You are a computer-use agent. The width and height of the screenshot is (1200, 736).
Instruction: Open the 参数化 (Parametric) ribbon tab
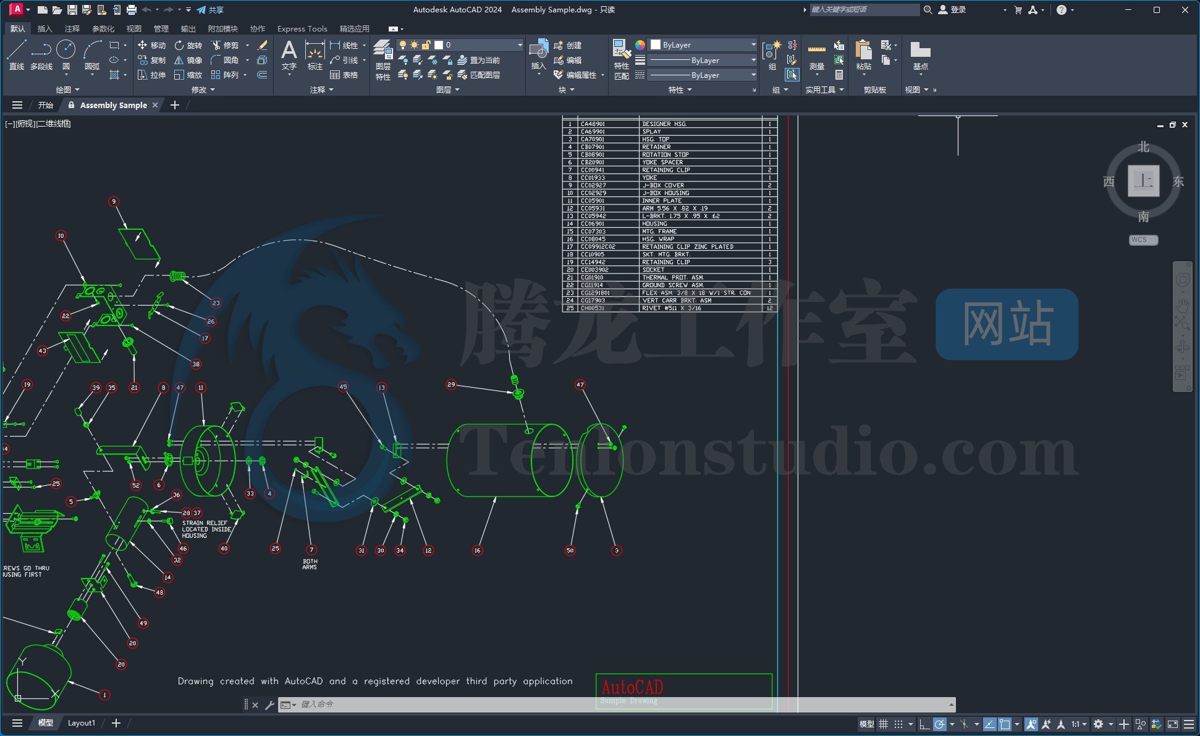pyautogui.click(x=103, y=29)
